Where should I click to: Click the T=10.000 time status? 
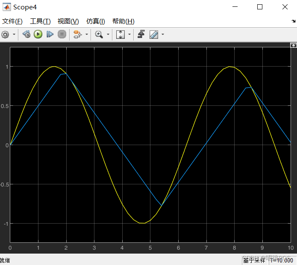(282, 260)
